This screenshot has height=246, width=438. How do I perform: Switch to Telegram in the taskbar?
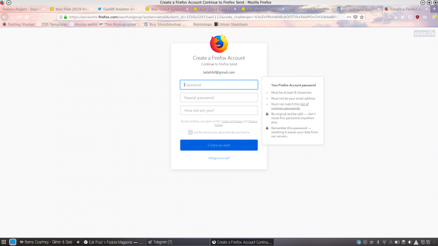(159, 242)
